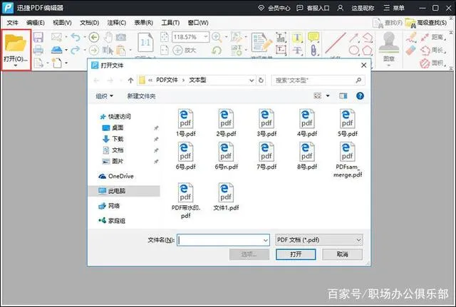Open the Customer Service (客服入口) link
The height and width of the screenshot is (307, 456).
[x=313, y=8]
